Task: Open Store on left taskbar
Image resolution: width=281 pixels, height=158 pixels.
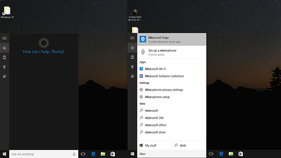Action: [x=112, y=154]
